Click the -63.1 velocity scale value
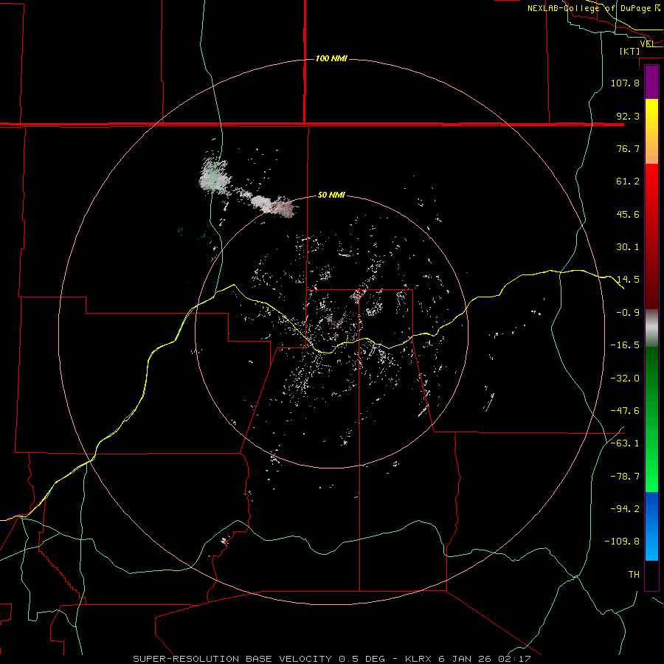 625,443
